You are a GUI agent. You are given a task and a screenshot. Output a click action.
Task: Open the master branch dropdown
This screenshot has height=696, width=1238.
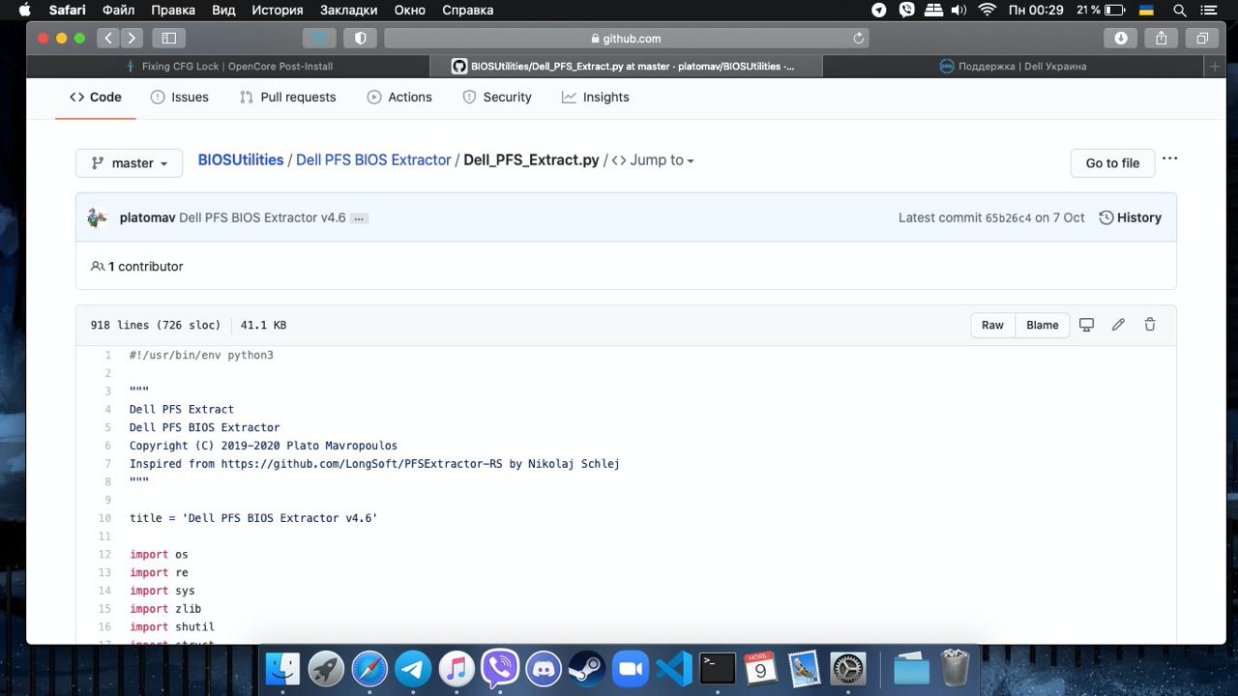tap(130, 162)
